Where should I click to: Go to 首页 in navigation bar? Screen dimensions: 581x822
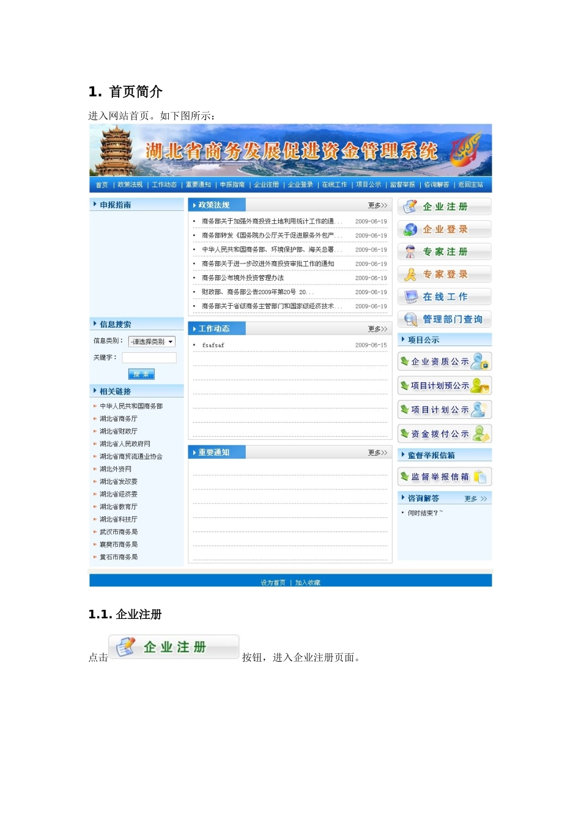click(x=102, y=185)
